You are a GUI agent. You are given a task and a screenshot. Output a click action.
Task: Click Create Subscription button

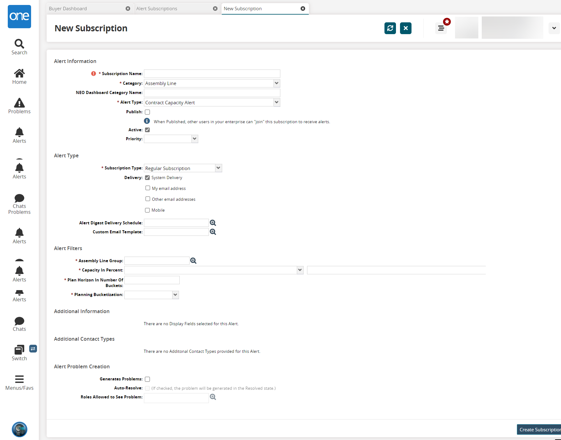click(539, 429)
